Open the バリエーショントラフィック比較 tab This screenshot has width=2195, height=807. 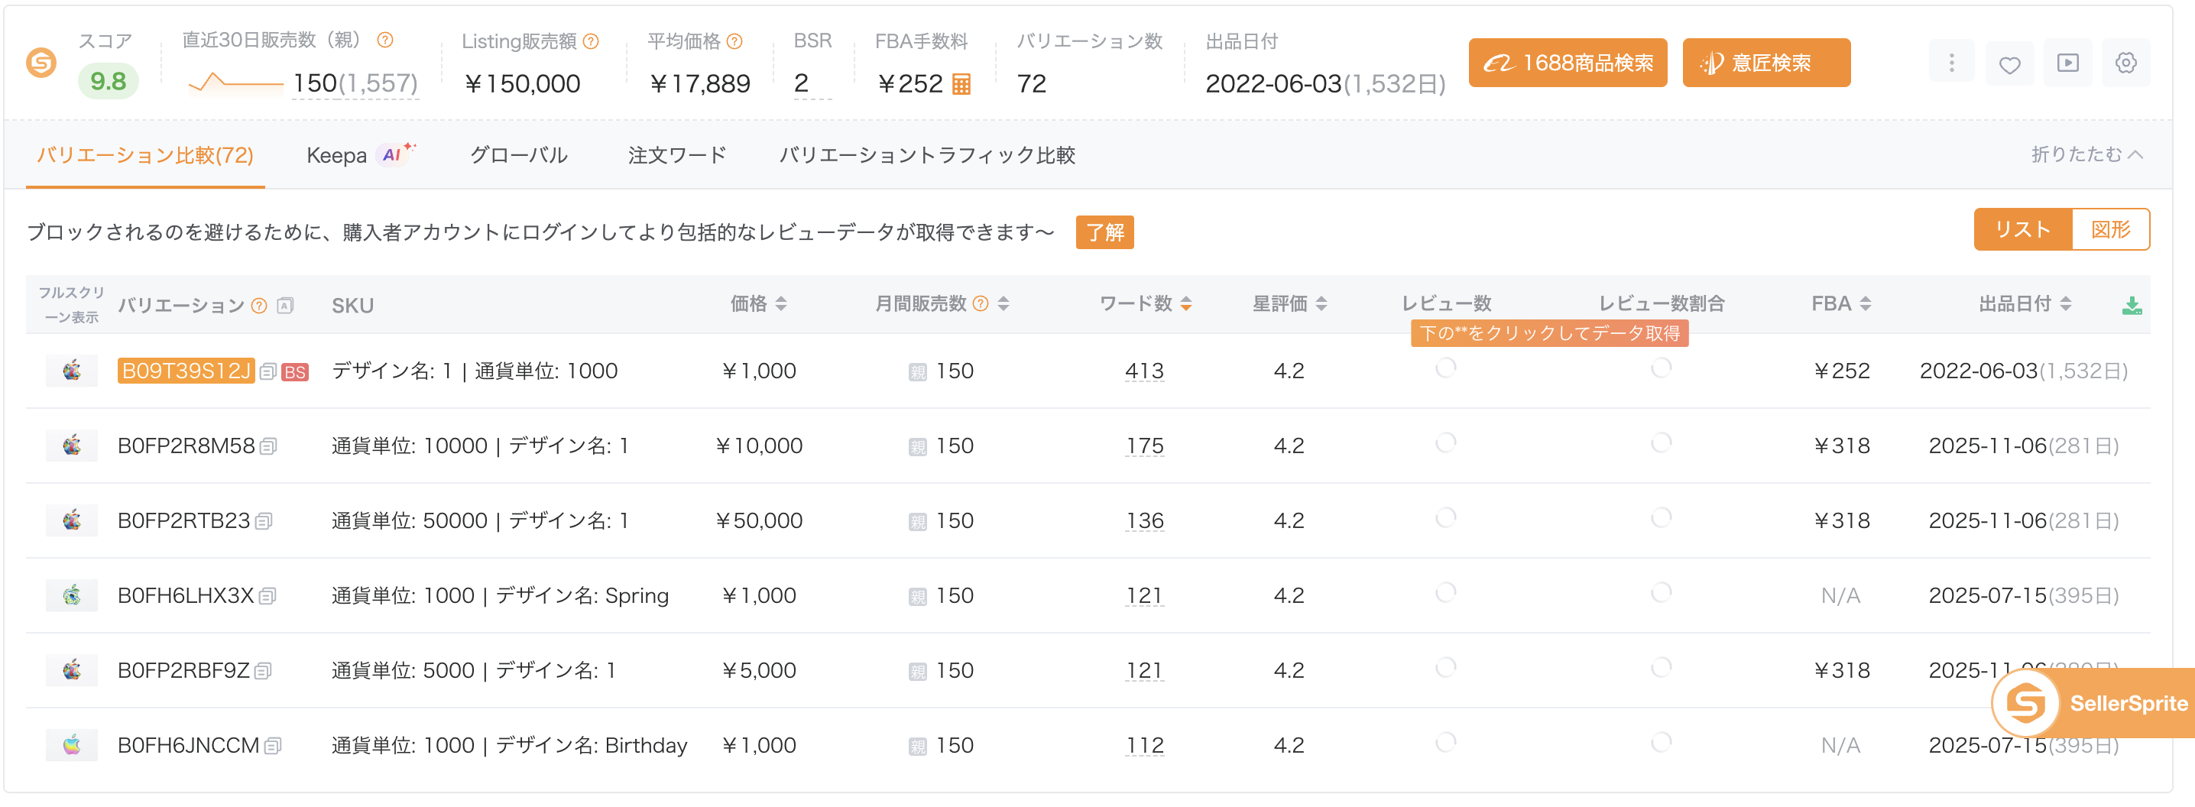tap(927, 155)
